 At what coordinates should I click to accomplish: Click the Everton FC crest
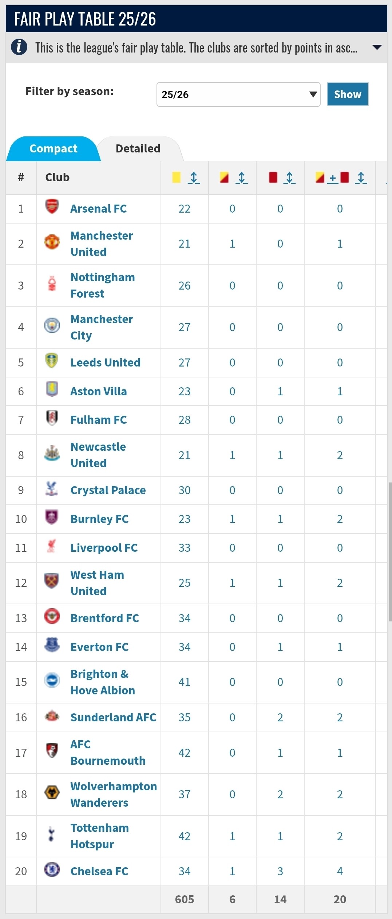click(52, 645)
